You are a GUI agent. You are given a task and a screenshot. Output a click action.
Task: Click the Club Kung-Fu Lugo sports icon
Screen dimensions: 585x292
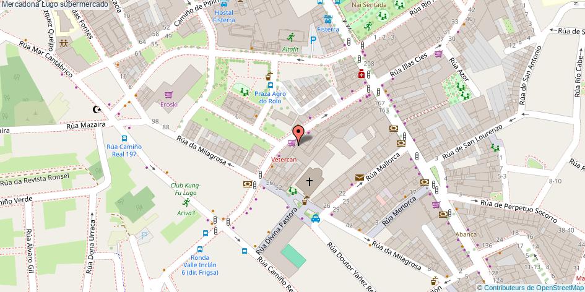pyautogui.click(x=186, y=202)
